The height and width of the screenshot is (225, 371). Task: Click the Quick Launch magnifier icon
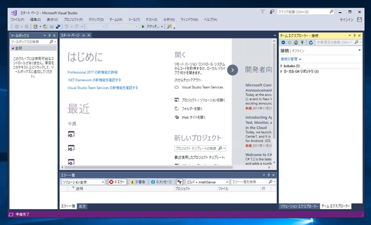point(331,11)
